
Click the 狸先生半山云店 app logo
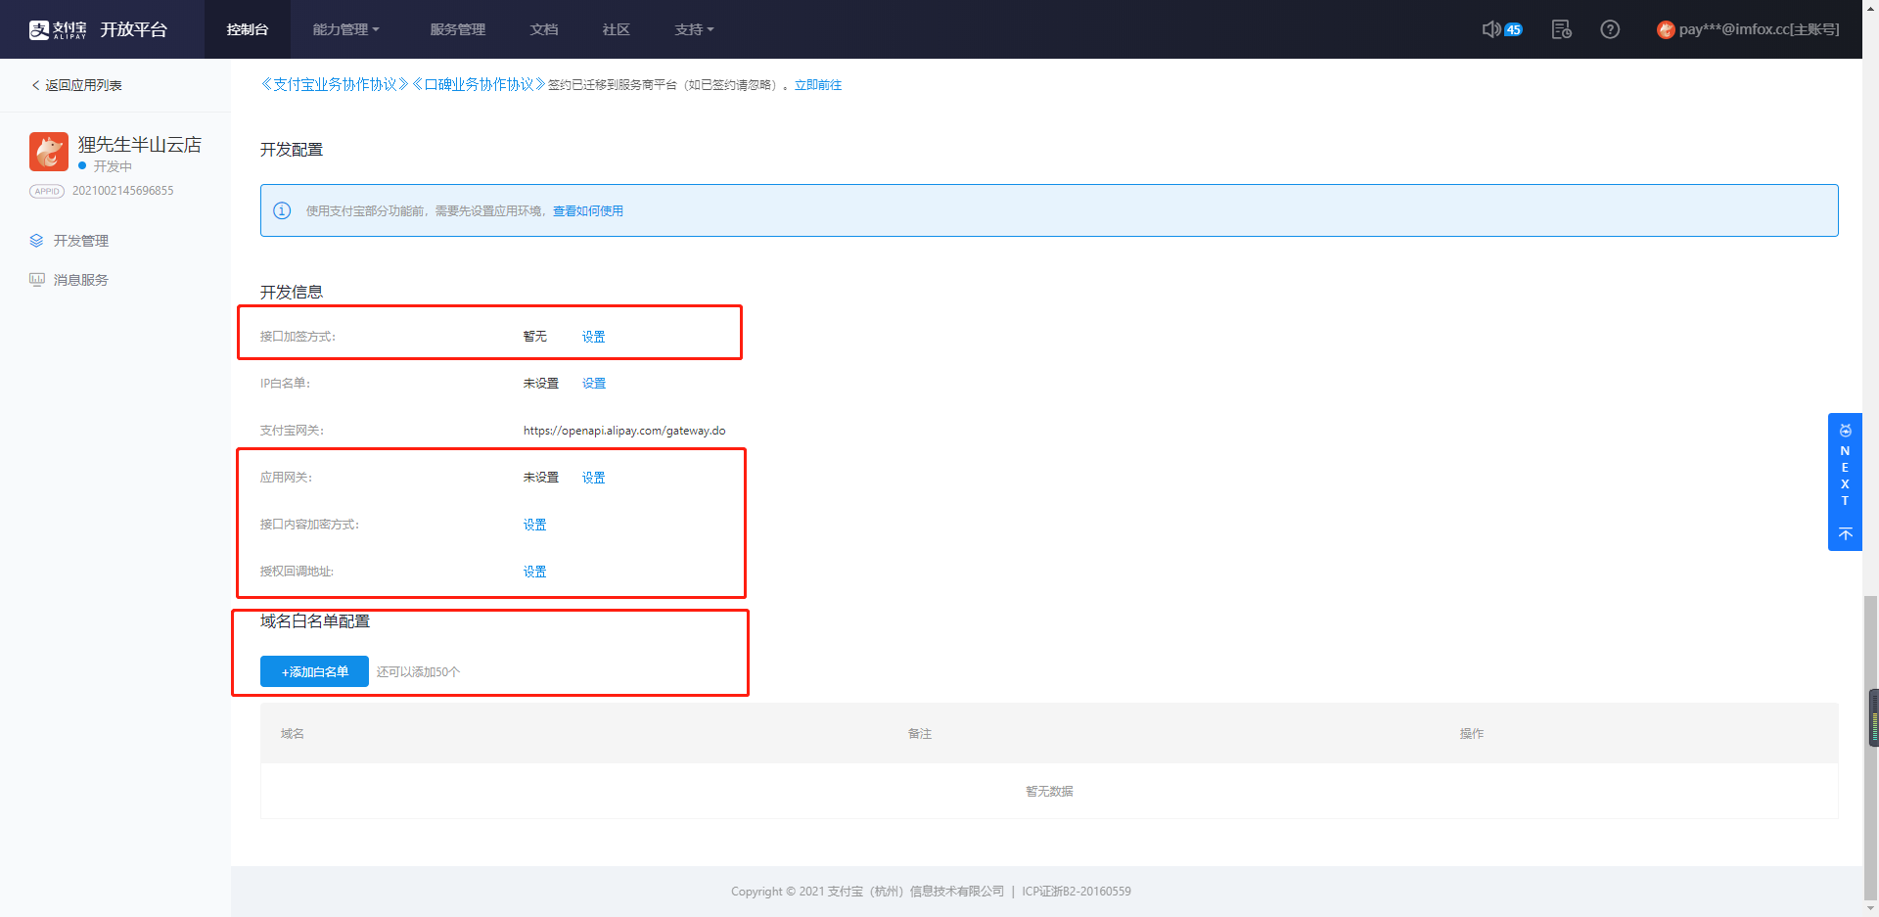click(x=49, y=152)
